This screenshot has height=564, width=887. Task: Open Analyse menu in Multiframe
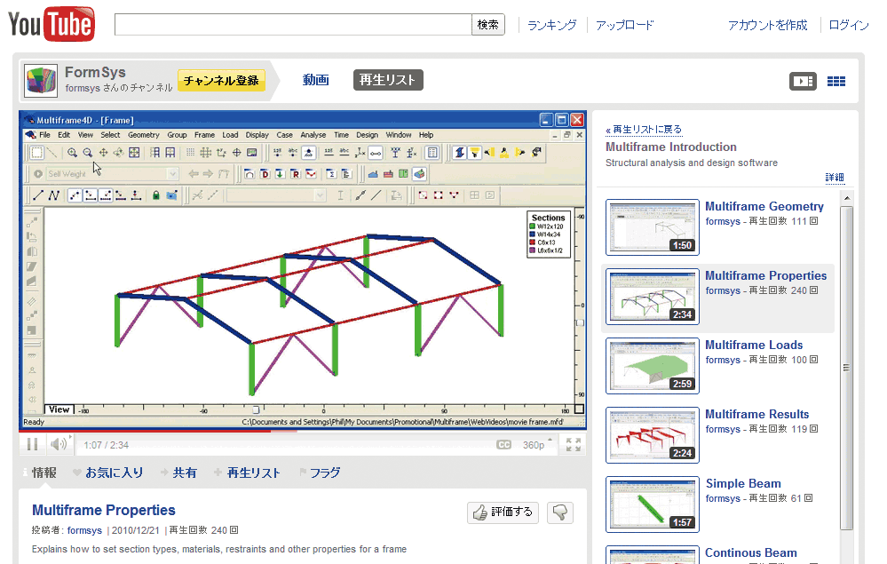pos(313,135)
